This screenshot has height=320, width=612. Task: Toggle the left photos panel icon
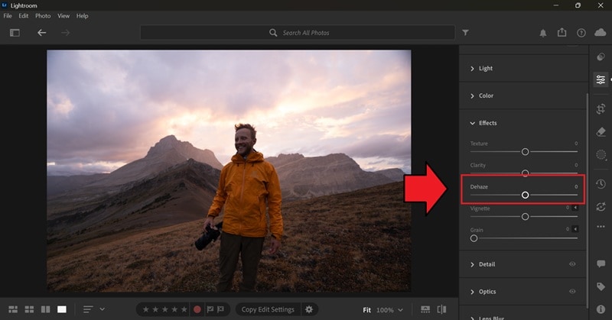(x=15, y=33)
